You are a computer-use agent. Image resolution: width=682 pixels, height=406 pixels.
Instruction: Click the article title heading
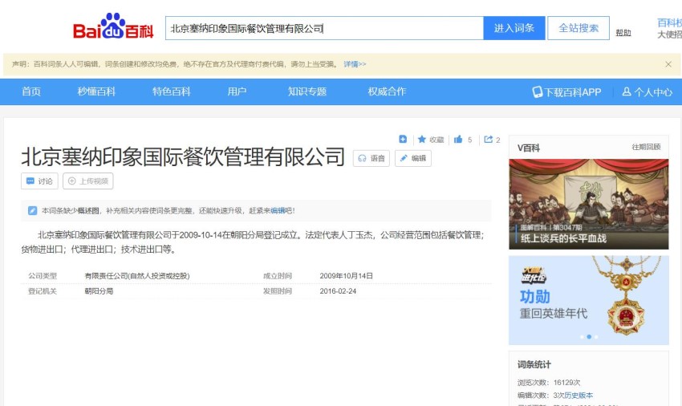183,156
